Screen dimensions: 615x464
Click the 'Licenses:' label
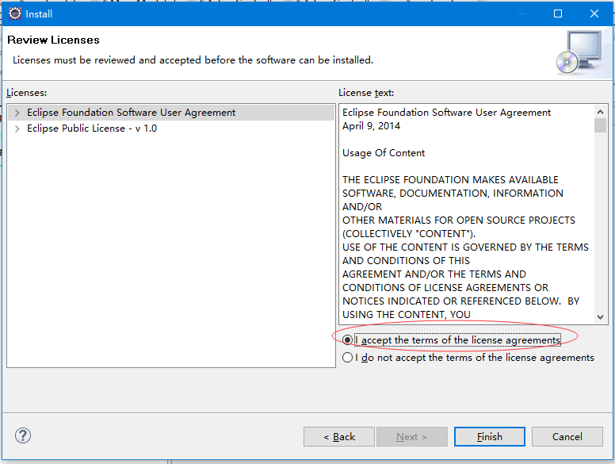[26, 93]
